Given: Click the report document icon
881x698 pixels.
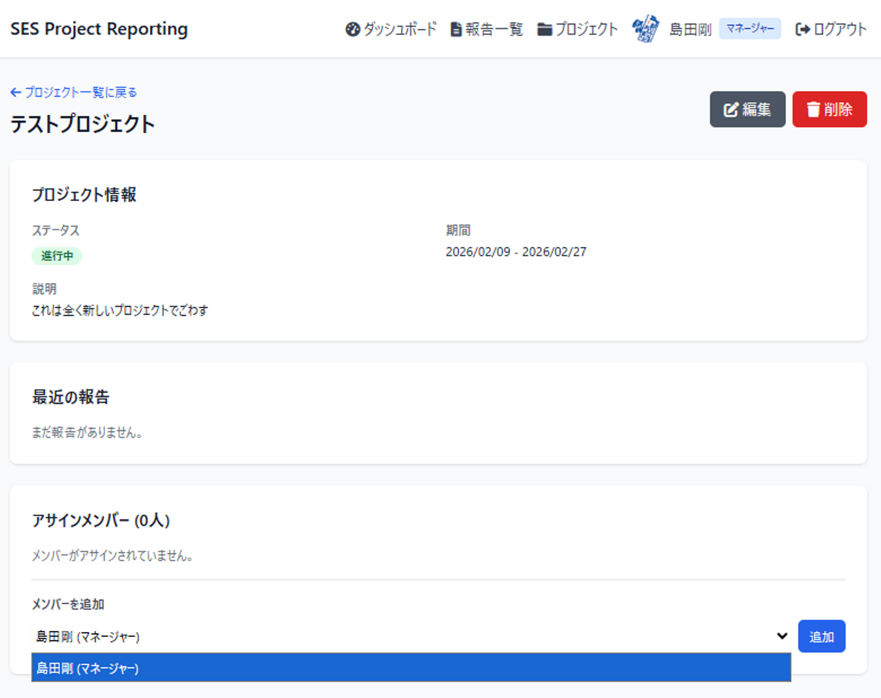Looking at the screenshot, I should pos(456,29).
